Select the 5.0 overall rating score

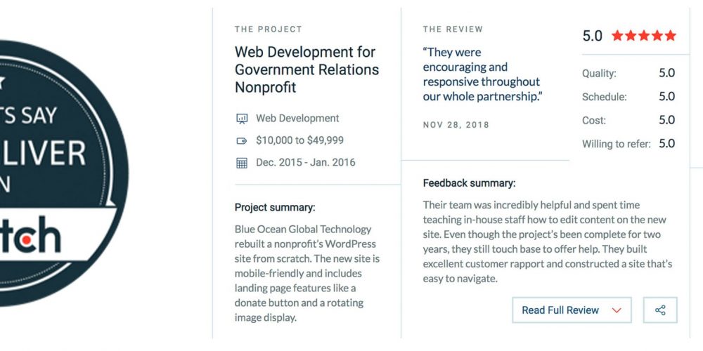pos(592,36)
